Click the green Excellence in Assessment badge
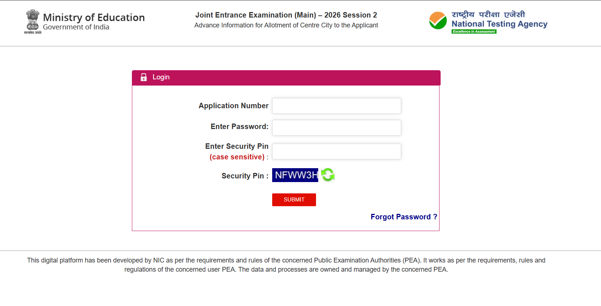This screenshot has height=306, width=601. pos(474,31)
